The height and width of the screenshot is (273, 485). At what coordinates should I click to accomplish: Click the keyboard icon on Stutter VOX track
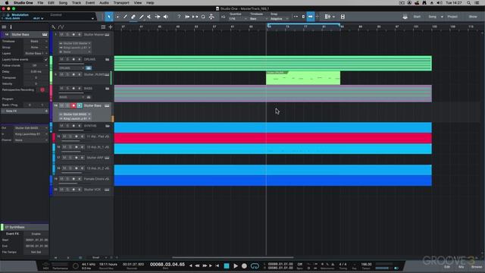point(107,190)
